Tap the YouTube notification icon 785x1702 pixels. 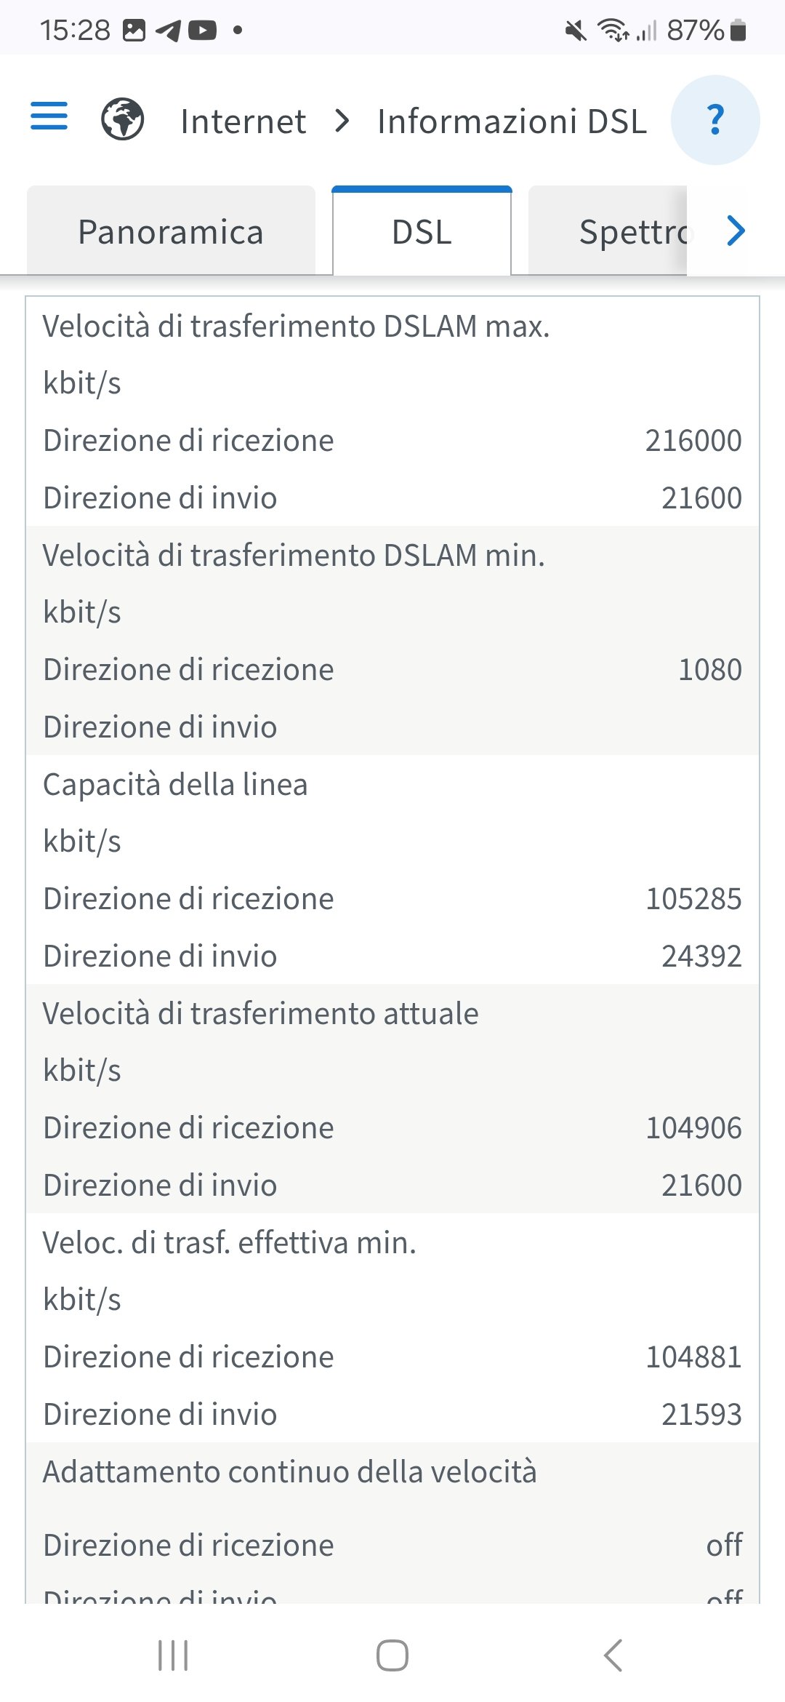point(202,31)
